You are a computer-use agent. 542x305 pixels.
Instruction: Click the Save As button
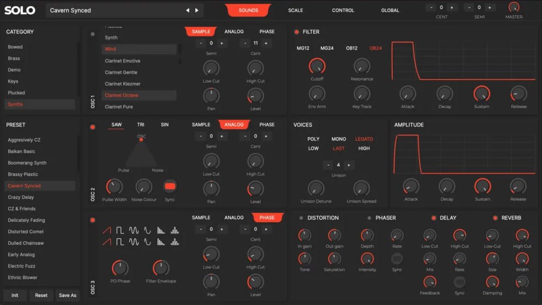(x=67, y=295)
